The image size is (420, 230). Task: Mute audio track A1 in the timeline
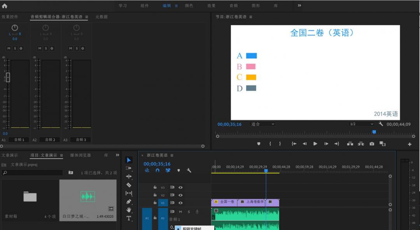(x=180, y=212)
